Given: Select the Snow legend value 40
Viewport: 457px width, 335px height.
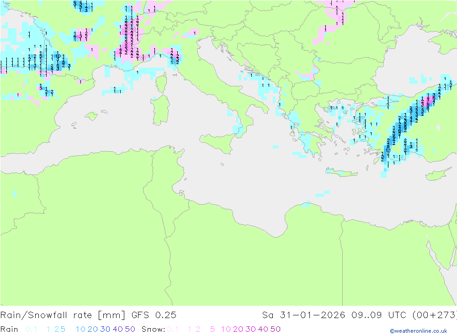Looking at the screenshot, I should [263, 329].
